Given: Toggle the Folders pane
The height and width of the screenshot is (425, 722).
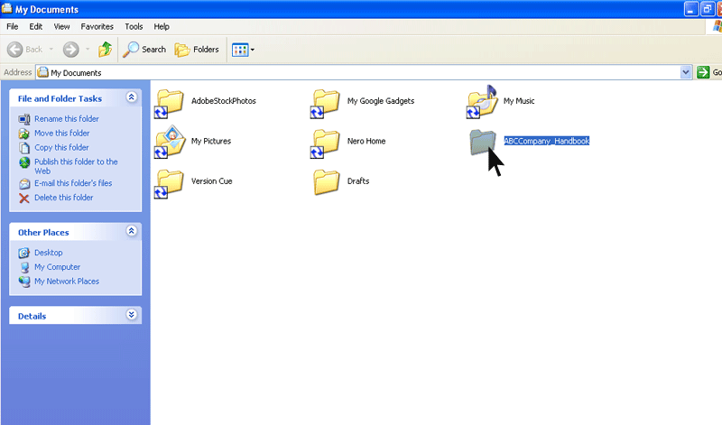Looking at the screenshot, I should point(197,50).
